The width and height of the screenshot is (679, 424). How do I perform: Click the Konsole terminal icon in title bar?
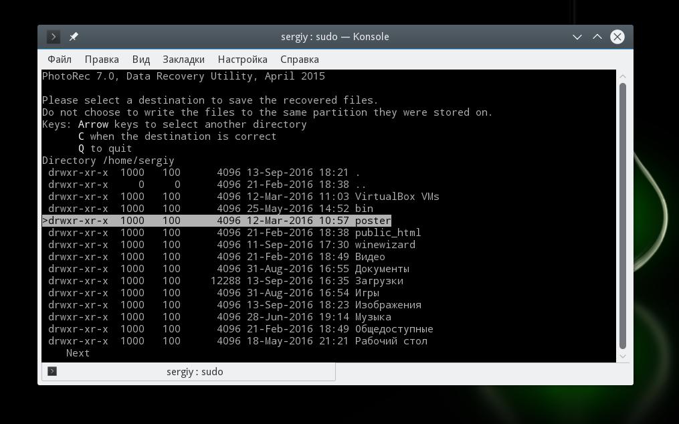(x=54, y=37)
